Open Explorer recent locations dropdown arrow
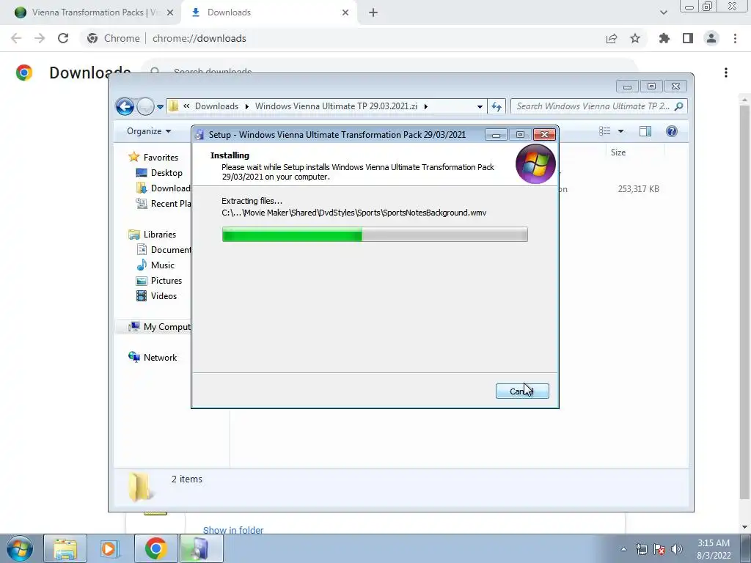This screenshot has width=751, height=563. tap(160, 107)
